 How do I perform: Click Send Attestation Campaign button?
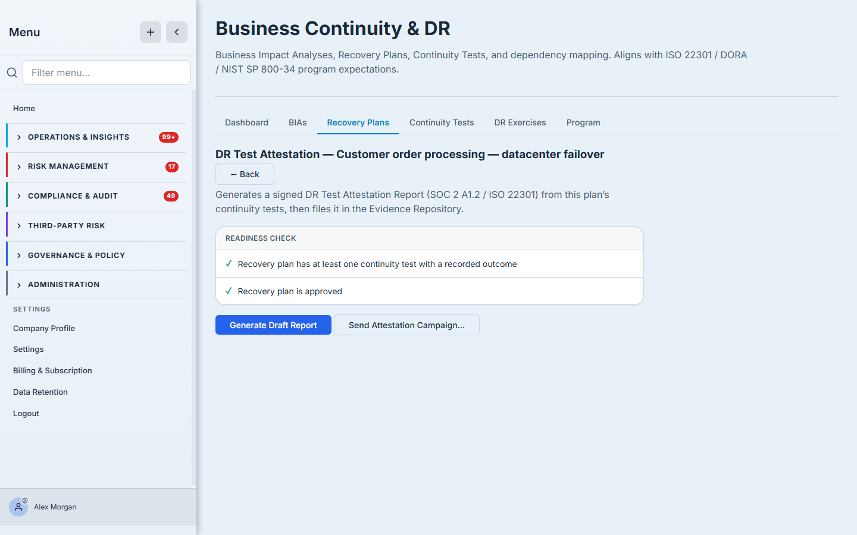[x=406, y=325]
